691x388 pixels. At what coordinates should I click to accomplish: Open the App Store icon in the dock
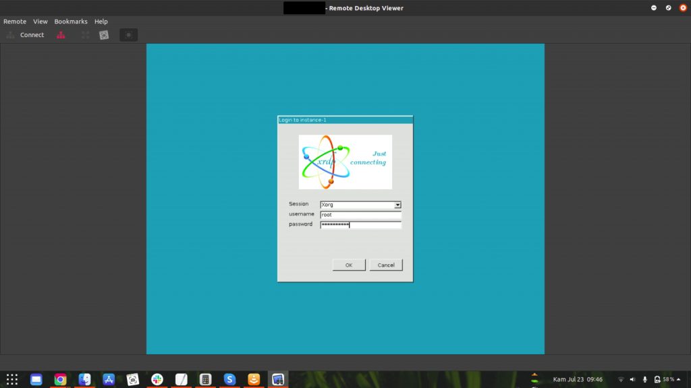(109, 379)
